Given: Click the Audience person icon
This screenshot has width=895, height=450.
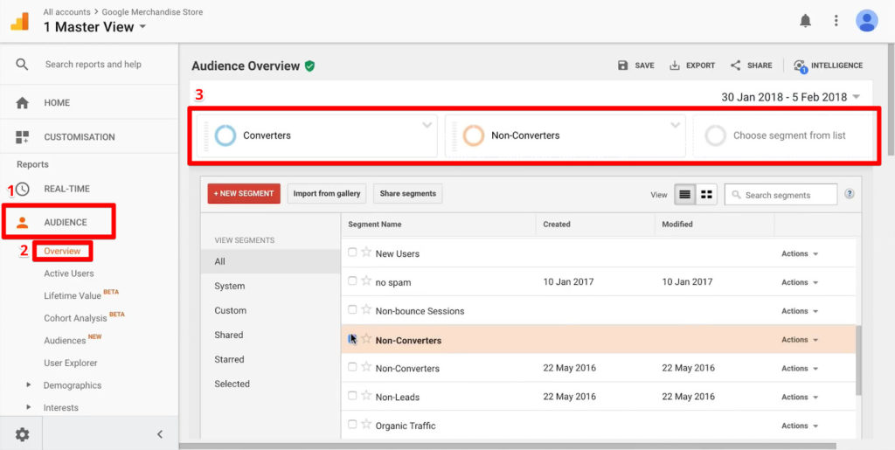Looking at the screenshot, I should click(x=22, y=223).
